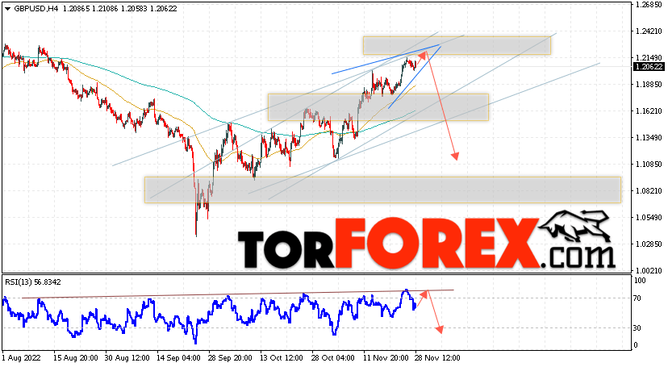Screen dimensions: 668x367
Task: Select the high price value 1.21086
Action: (x=106, y=9)
